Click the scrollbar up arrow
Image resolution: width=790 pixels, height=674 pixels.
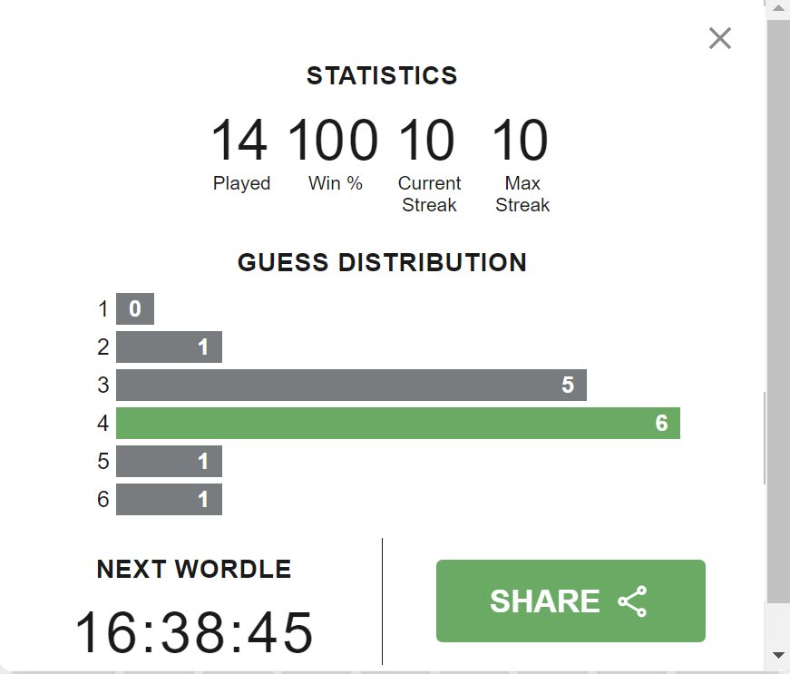coord(778,8)
